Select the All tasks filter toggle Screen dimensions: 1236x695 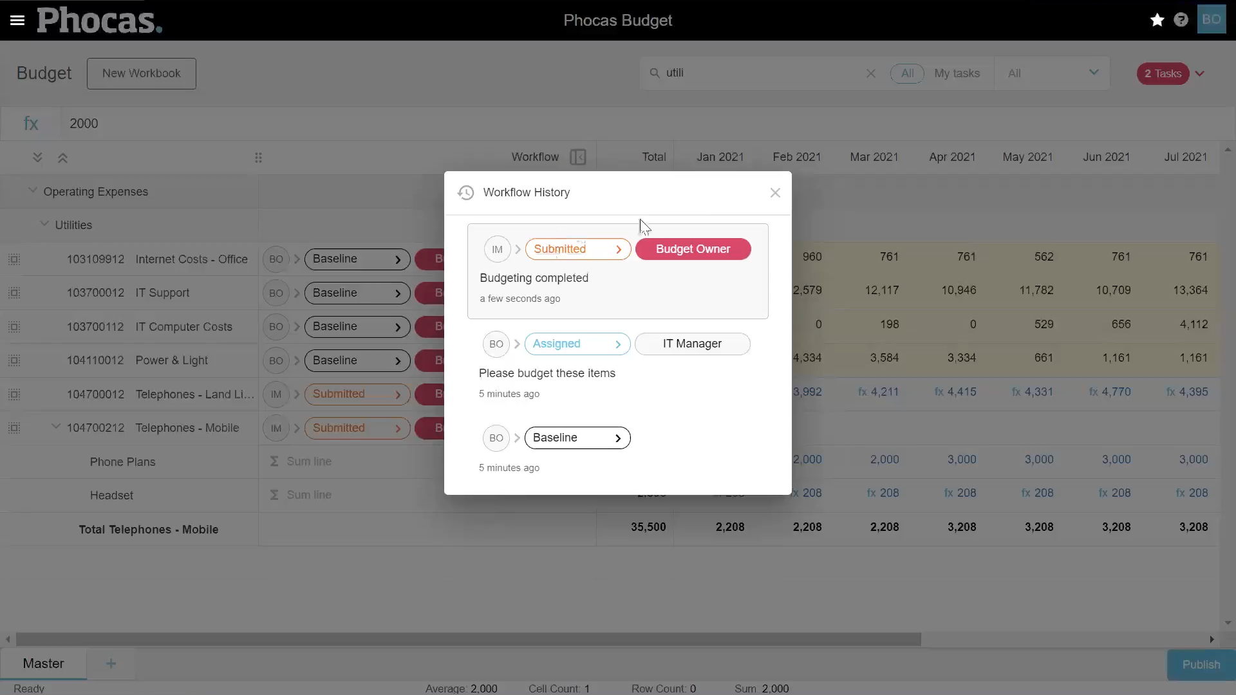[x=906, y=73]
